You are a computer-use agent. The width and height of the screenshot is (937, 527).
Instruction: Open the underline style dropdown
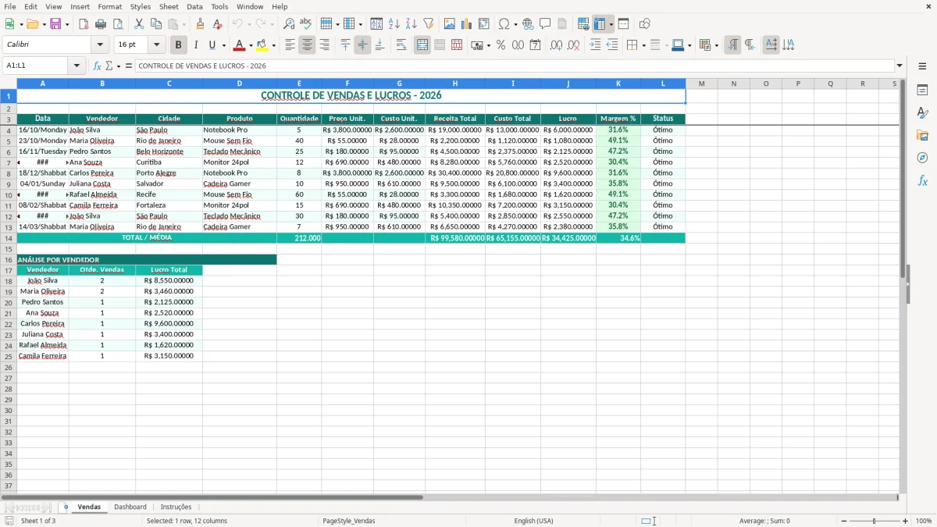coord(223,45)
